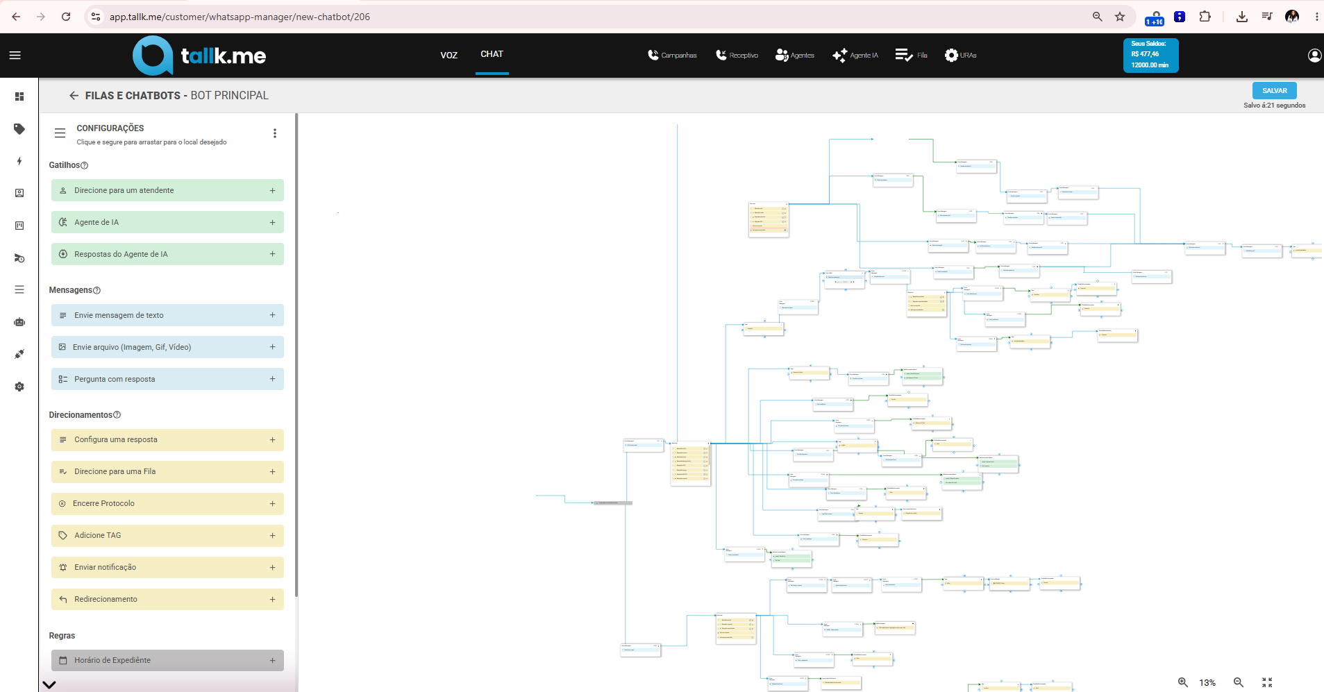Click the zoom out magnifier icon
1324x692 pixels.
(x=1238, y=682)
